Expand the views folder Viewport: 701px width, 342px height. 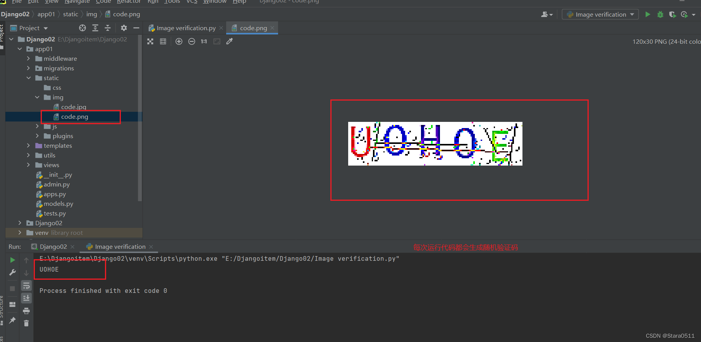click(28, 165)
